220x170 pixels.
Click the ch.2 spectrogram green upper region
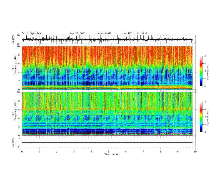pyautogui.click(x=107, y=100)
